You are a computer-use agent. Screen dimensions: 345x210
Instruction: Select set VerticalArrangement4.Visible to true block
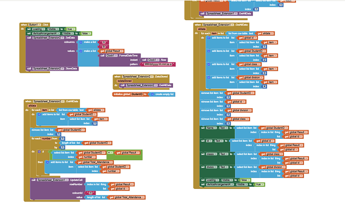232,184
